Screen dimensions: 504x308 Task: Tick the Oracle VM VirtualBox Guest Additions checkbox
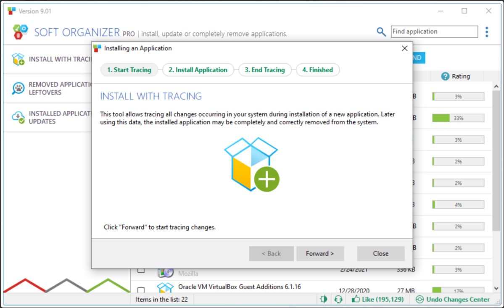point(141,290)
